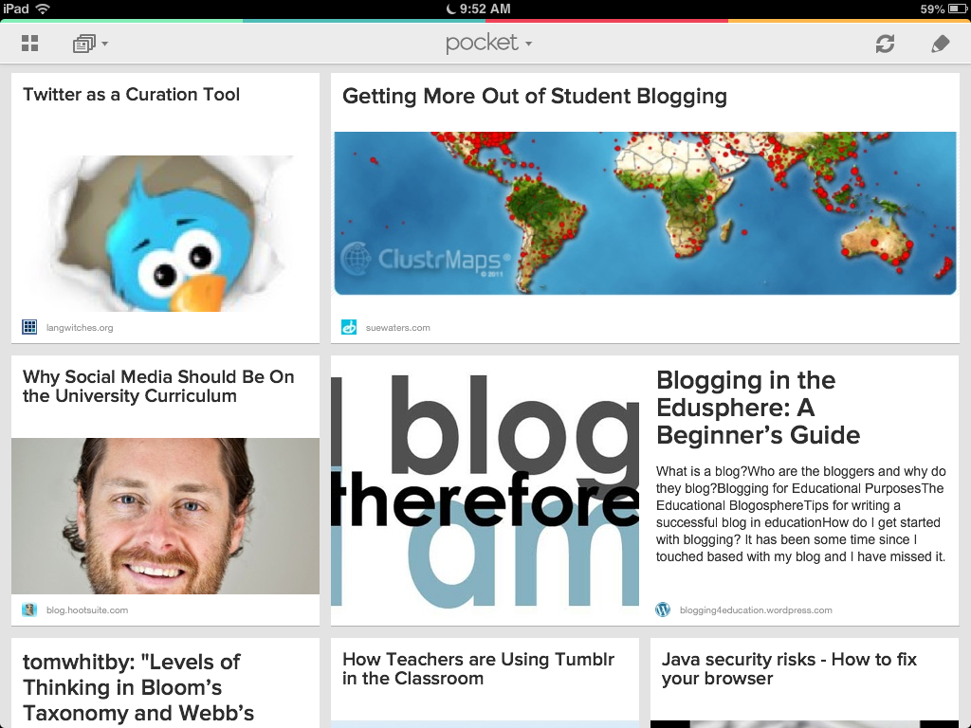Open How Teachers are Using Tumblr
Image resolution: width=971 pixels, height=728 pixels.
coord(478,668)
